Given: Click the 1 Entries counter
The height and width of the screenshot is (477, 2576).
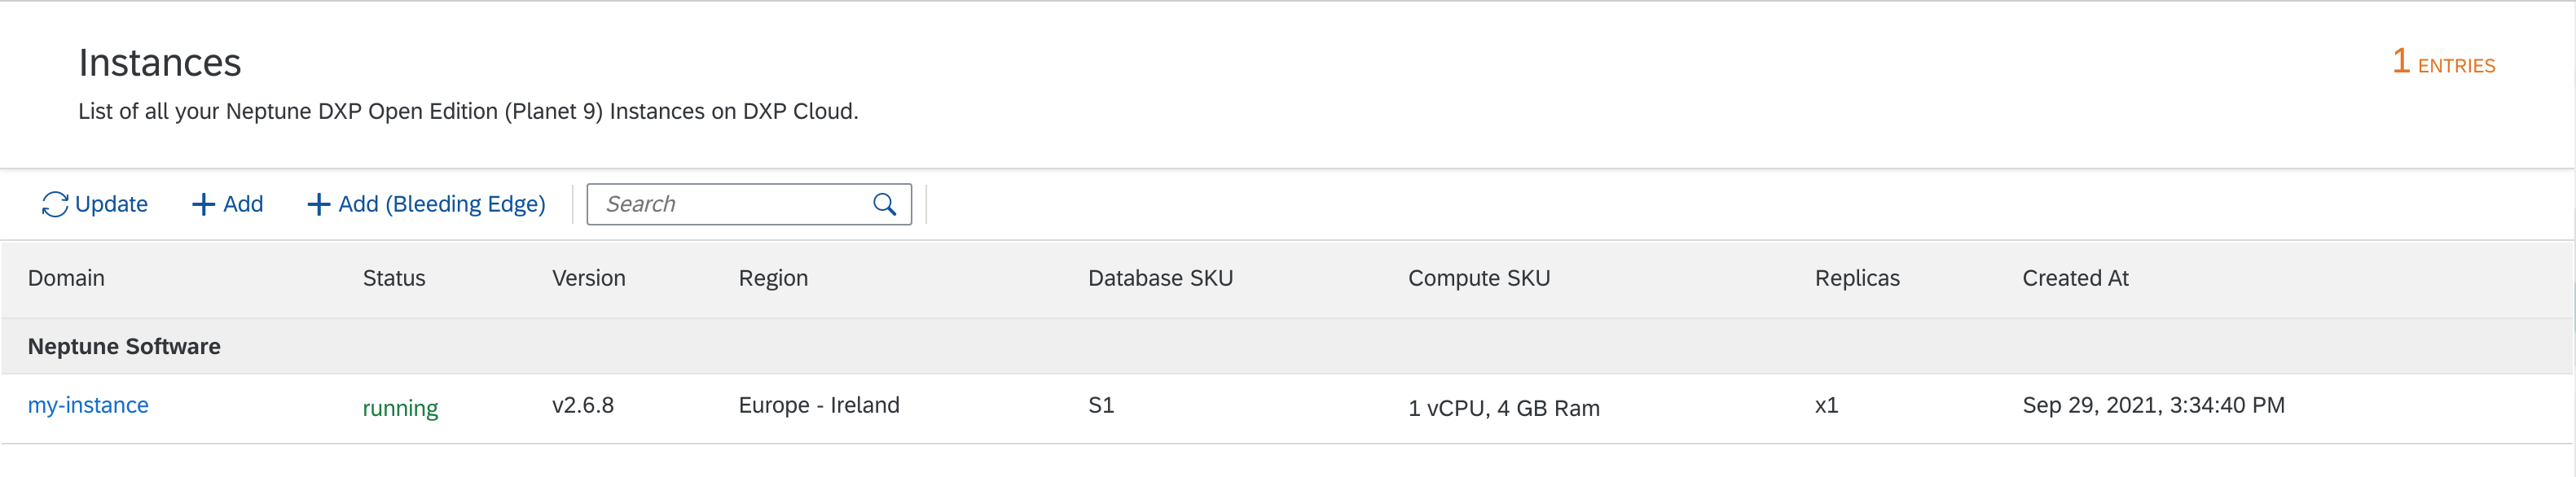Looking at the screenshot, I should point(2443,63).
